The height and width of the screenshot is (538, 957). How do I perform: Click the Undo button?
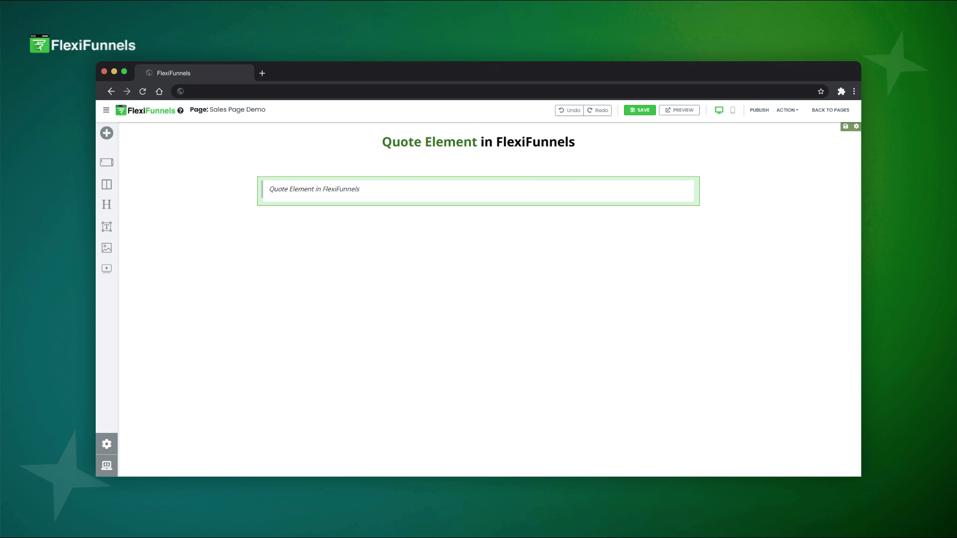point(569,110)
